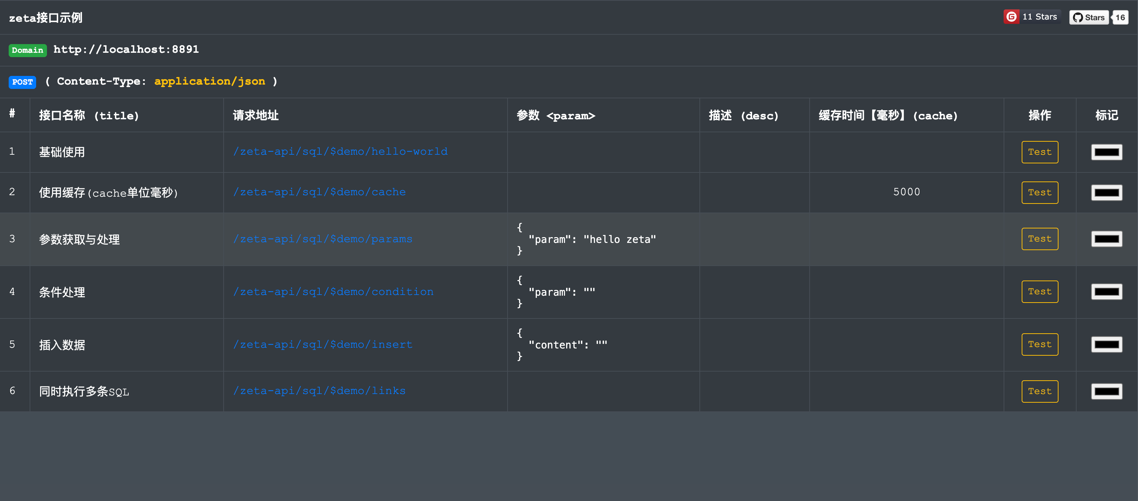Open the /zeta-api/sql/$demo/hello-world link
The image size is (1138, 501).
click(x=340, y=152)
